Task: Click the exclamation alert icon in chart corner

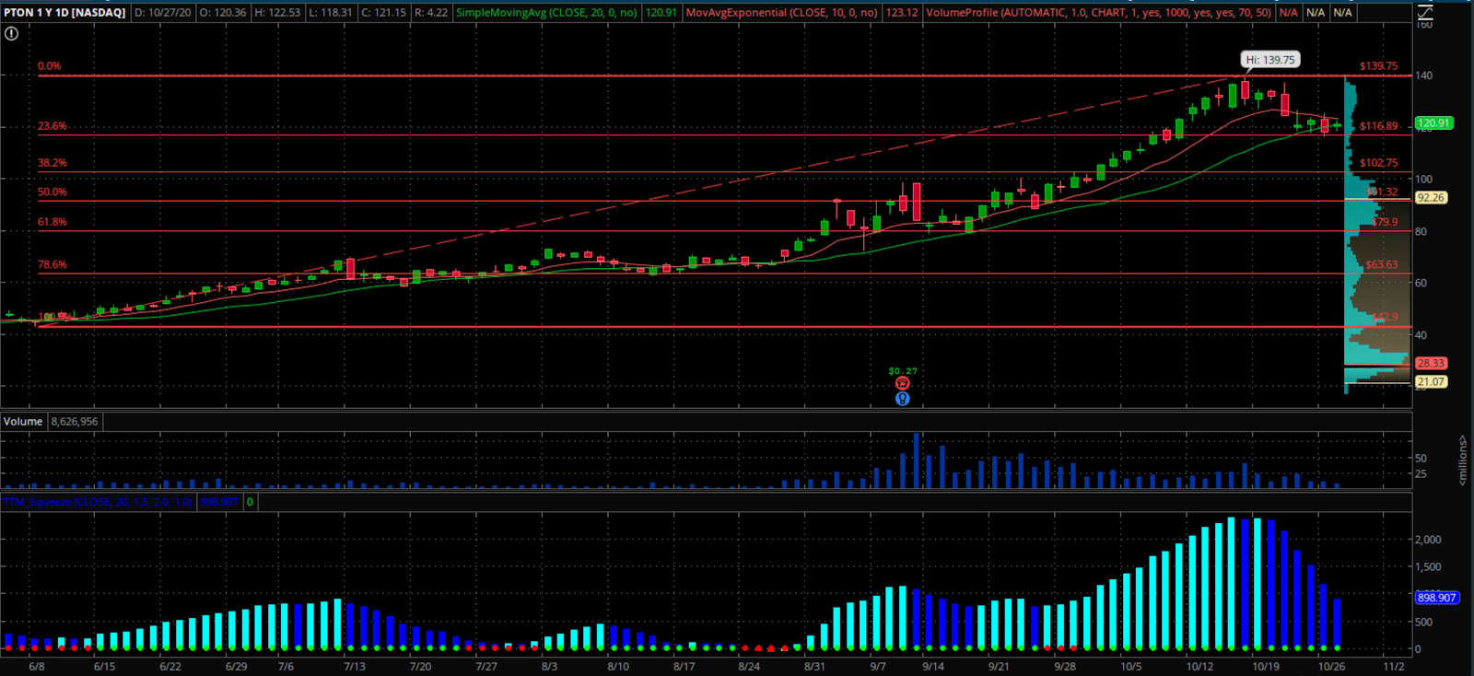Action: (11, 33)
